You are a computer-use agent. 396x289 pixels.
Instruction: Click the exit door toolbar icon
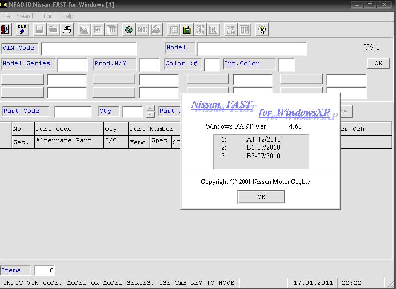point(5,30)
